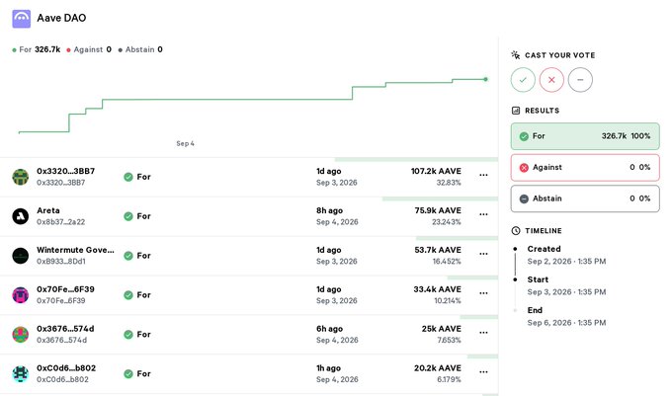Click the end point of vote chart line
672x396 pixels.
(x=485, y=79)
